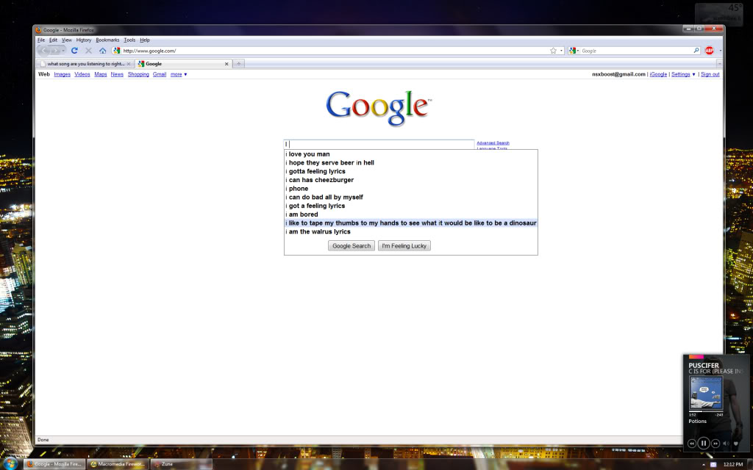This screenshot has width=753, height=470.
Task: Select suggestion 'i love you man'
Action: point(411,154)
